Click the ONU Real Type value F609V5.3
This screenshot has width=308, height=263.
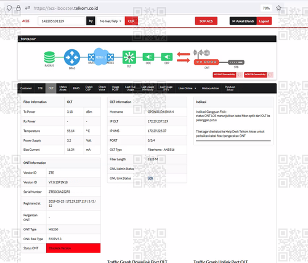click(55, 239)
